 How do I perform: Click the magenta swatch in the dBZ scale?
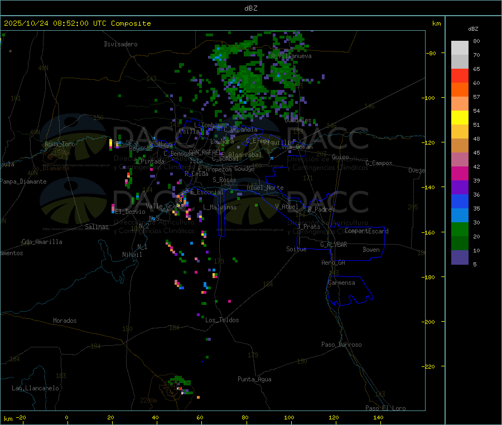[x=460, y=173]
